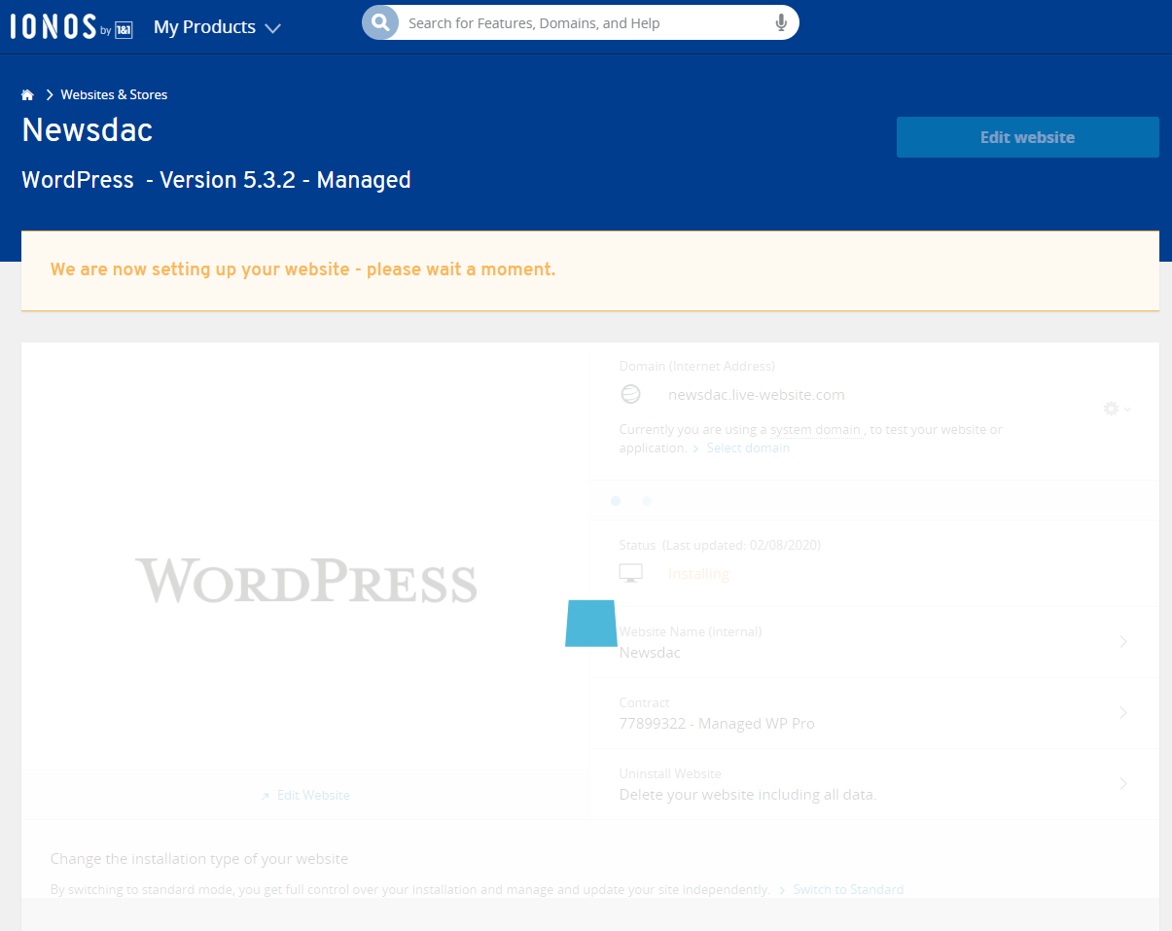Click the domain globe icon
Image resolution: width=1172 pixels, height=931 pixels.
click(630, 394)
